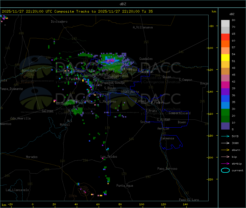Image resolution: width=246 pixels, height=208 pixels.
Task: Click the magenta storm core near Usina
Action: [x=112, y=60]
